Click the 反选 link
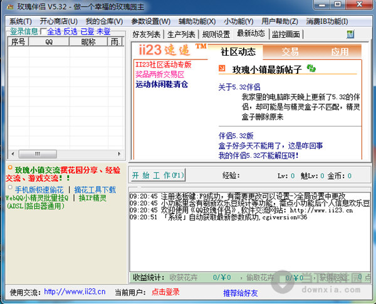376x304 pixels. (x=70, y=31)
